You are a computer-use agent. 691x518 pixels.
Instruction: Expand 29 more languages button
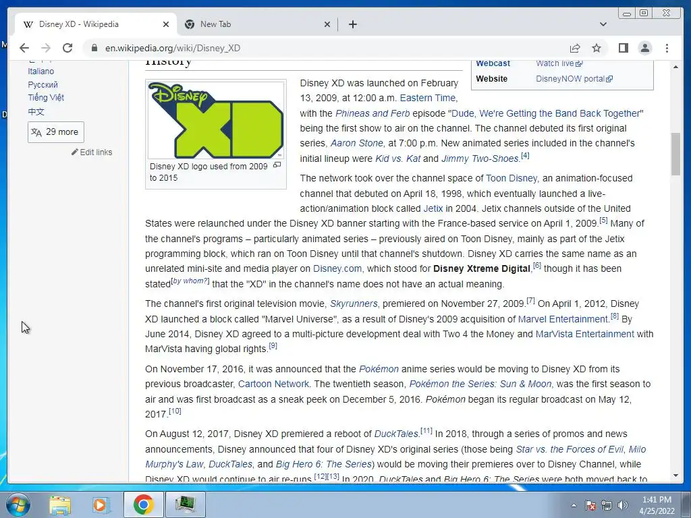pos(56,132)
